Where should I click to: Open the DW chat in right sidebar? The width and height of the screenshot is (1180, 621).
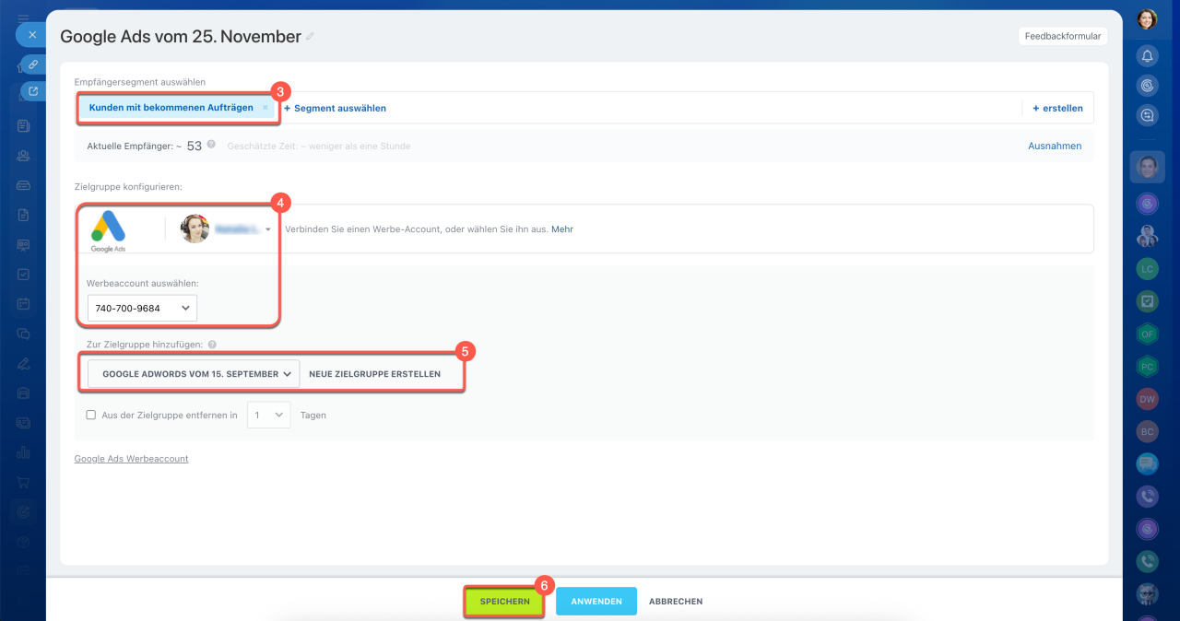click(x=1147, y=399)
